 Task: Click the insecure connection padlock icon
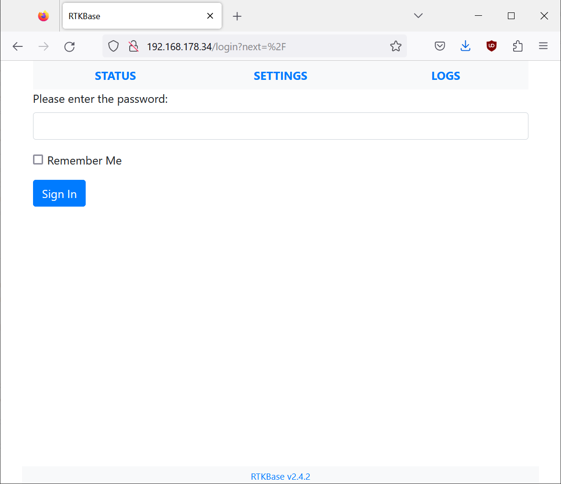click(x=134, y=46)
